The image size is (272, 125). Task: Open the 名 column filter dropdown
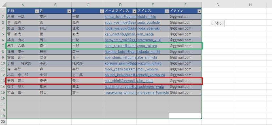point(102,11)
